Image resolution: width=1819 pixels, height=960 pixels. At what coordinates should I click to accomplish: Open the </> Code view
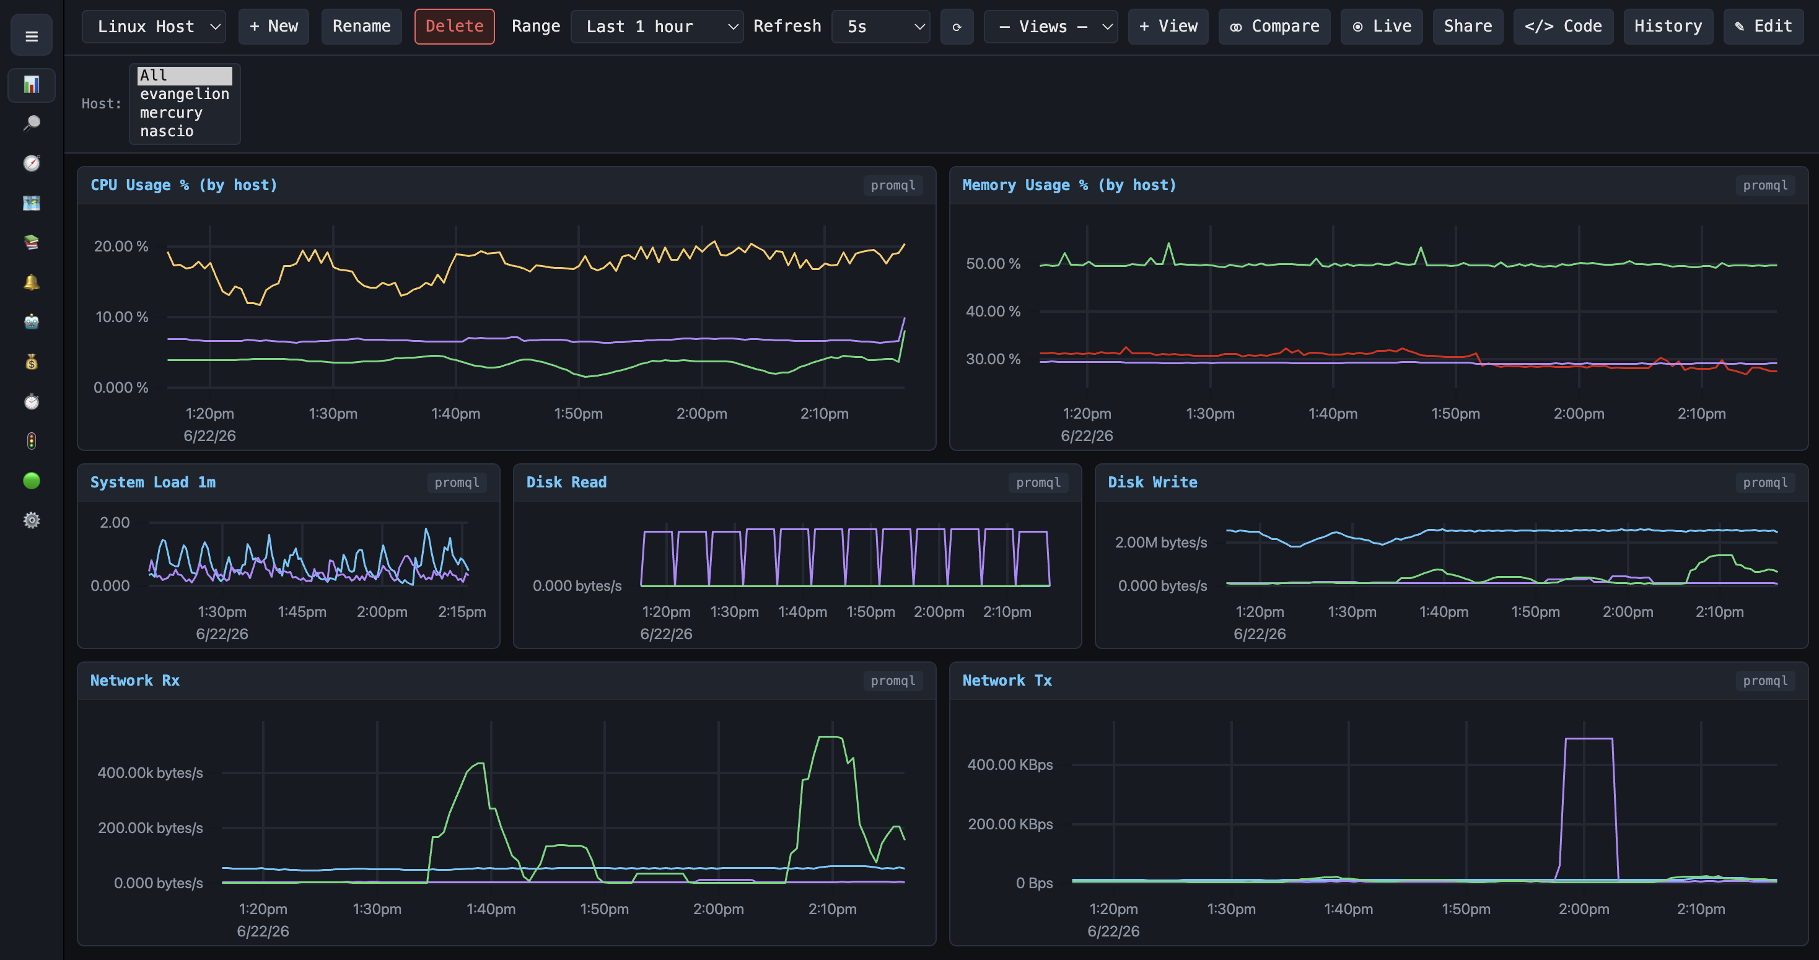(x=1563, y=27)
